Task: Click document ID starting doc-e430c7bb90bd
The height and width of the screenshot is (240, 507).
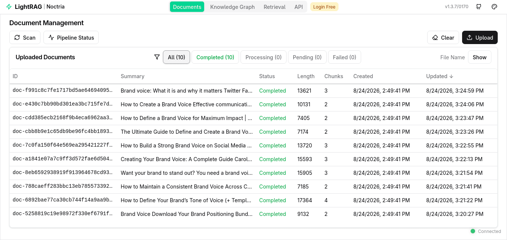Action: tap(62, 104)
